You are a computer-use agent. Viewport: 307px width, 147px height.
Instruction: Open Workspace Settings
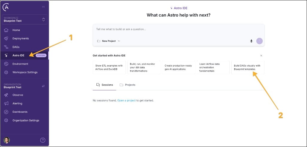25,72
